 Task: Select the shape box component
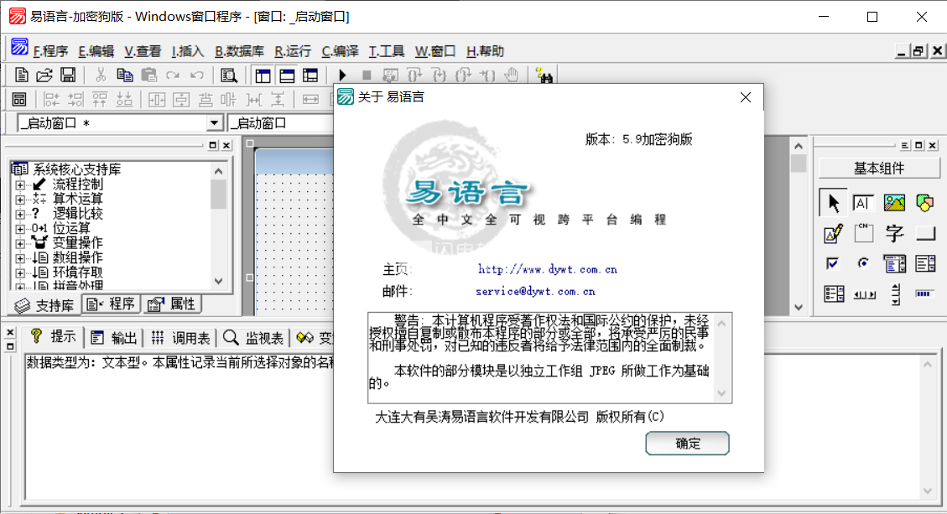tap(924, 202)
